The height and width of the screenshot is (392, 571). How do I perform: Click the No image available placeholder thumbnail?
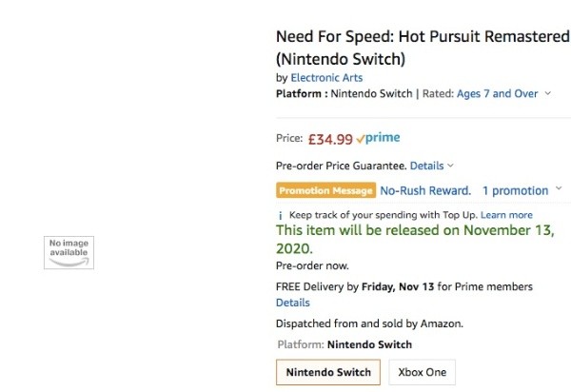tap(69, 252)
